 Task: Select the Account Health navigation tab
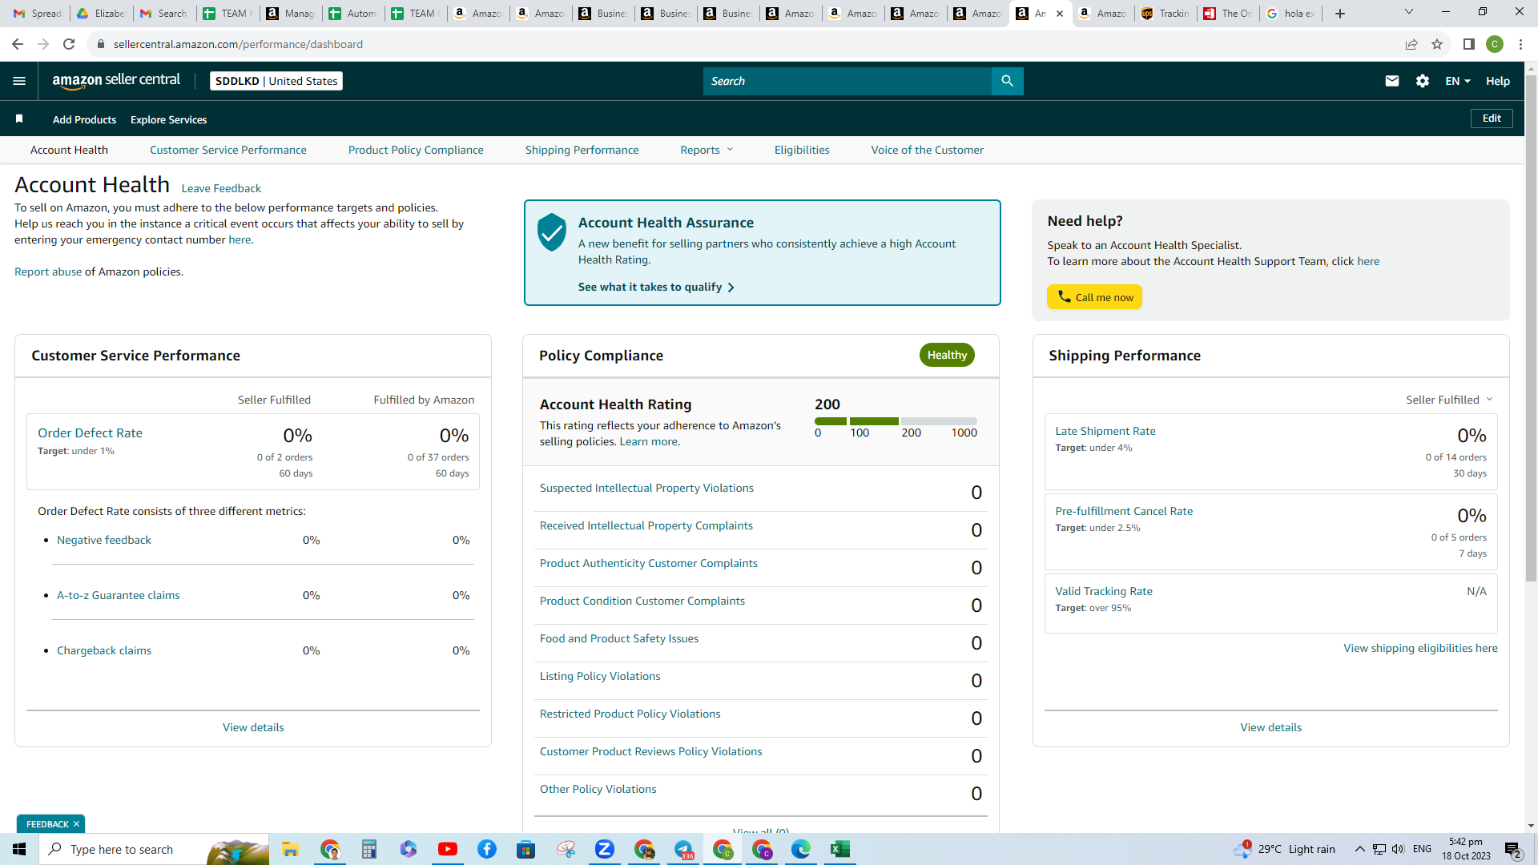69,150
